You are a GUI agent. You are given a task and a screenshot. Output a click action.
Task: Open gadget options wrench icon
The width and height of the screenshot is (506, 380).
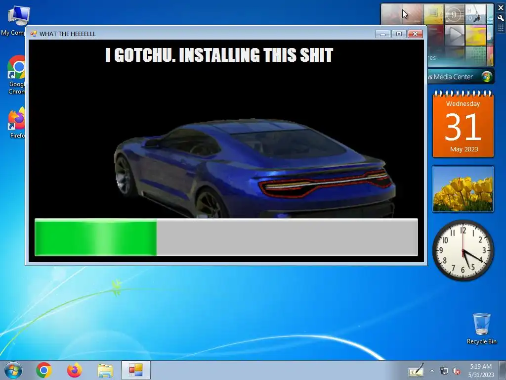[501, 18]
